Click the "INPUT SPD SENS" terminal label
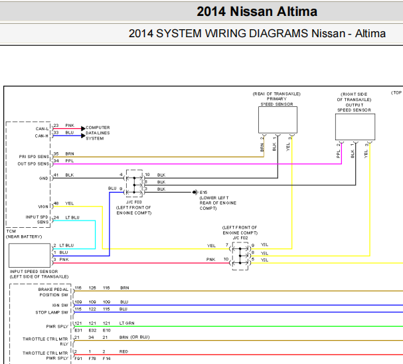This screenshot has width=403, height=364. click(x=37, y=220)
